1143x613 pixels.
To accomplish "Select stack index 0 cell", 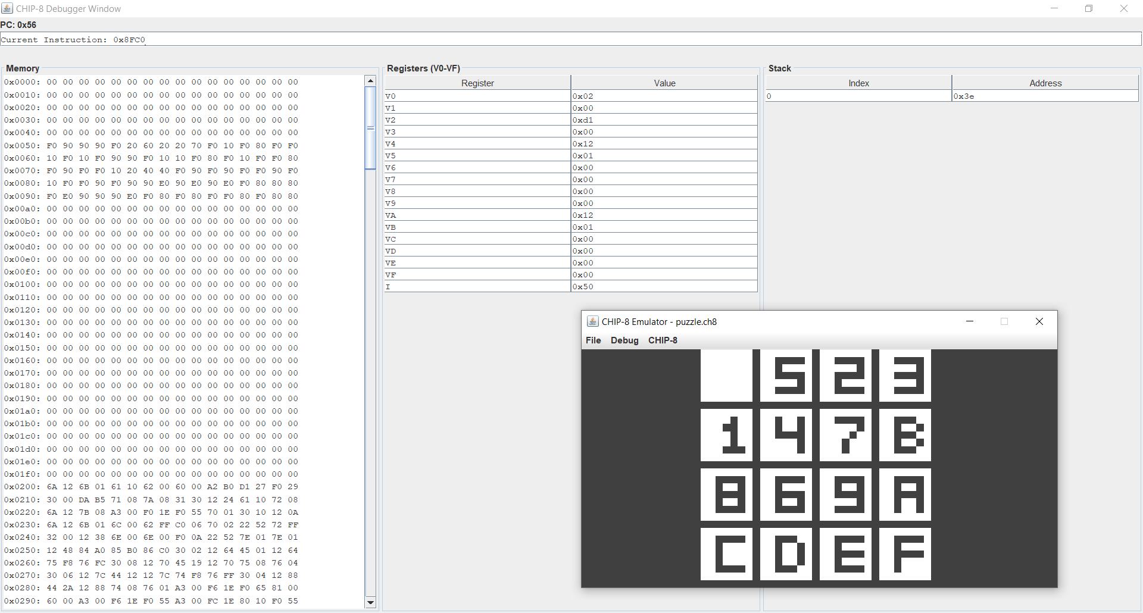I will tap(858, 96).
